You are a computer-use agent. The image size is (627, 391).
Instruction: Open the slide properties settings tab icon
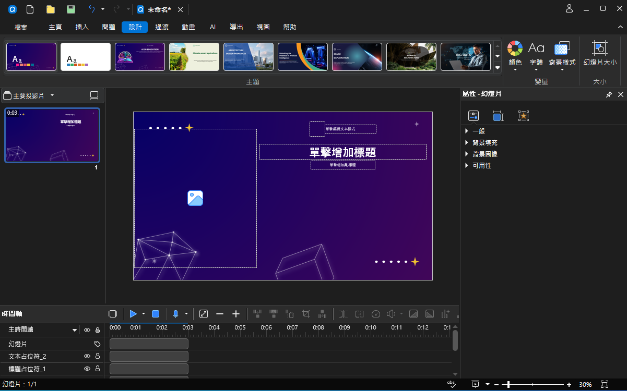(474, 116)
